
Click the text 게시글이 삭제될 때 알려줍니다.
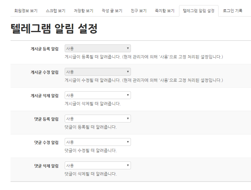click(x=93, y=104)
